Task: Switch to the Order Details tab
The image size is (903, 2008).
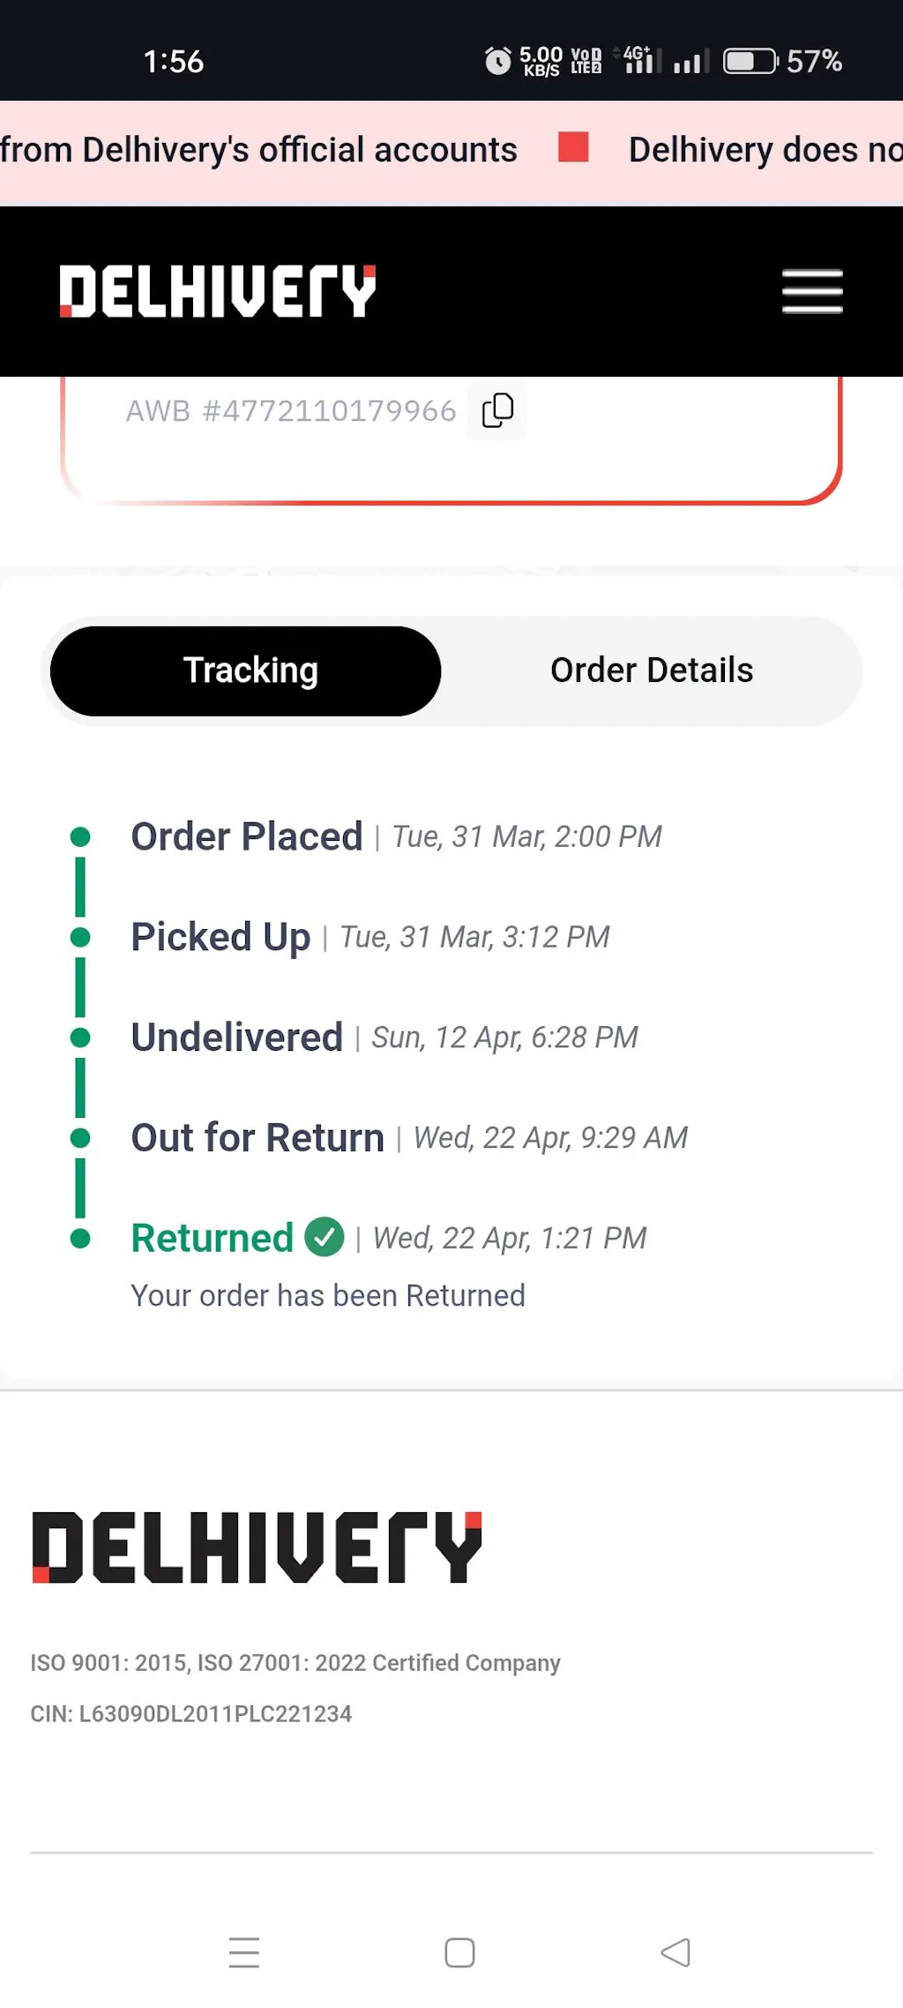Action: pyautogui.click(x=652, y=671)
